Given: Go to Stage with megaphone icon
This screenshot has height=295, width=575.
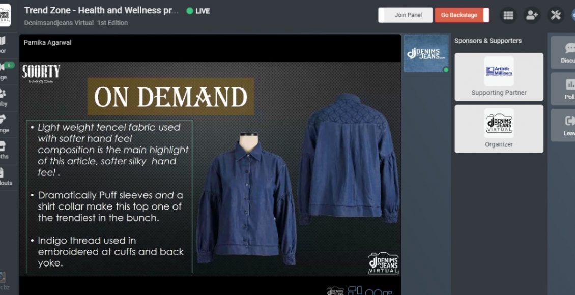Looking at the screenshot, I should click(x=4, y=71).
